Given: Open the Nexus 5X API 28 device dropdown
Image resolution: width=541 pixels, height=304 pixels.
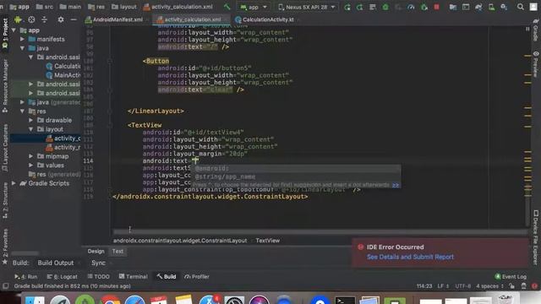Looking at the screenshot, I should (306, 7).
